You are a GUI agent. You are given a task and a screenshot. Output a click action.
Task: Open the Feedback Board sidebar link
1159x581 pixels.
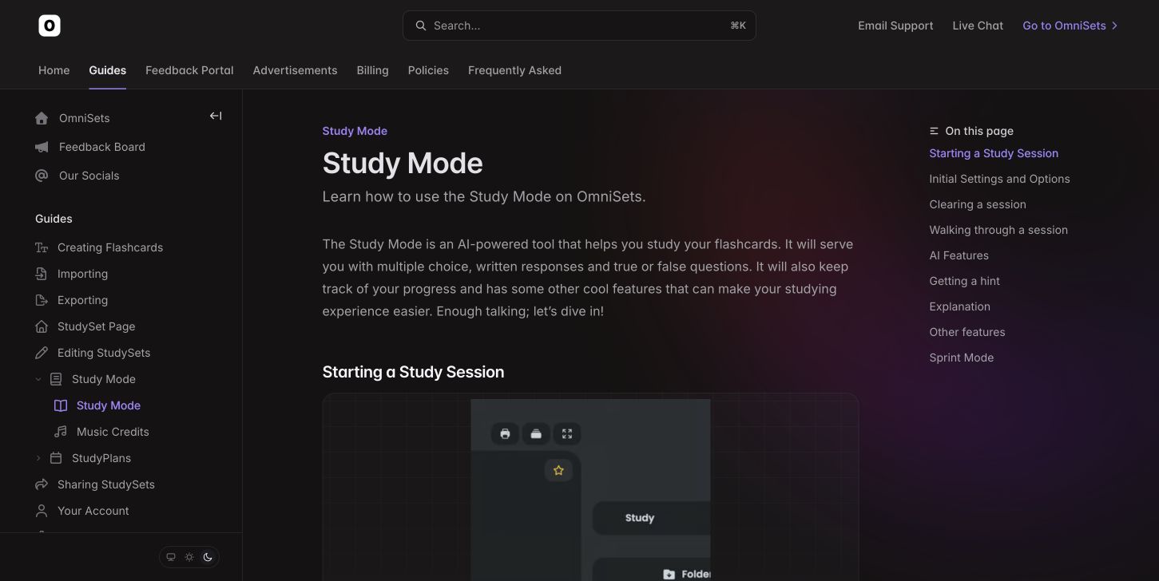102,147
